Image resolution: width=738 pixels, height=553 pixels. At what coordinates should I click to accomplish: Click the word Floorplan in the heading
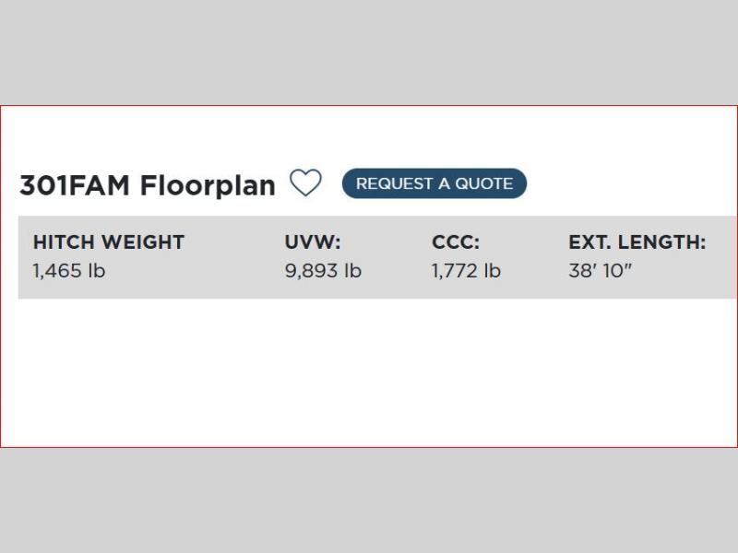pyautogui.click(x=208, y=185)
